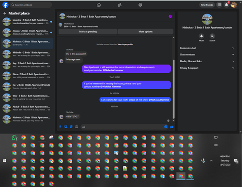Attach a file with the photo icon
242x187 pixels.
65,127
